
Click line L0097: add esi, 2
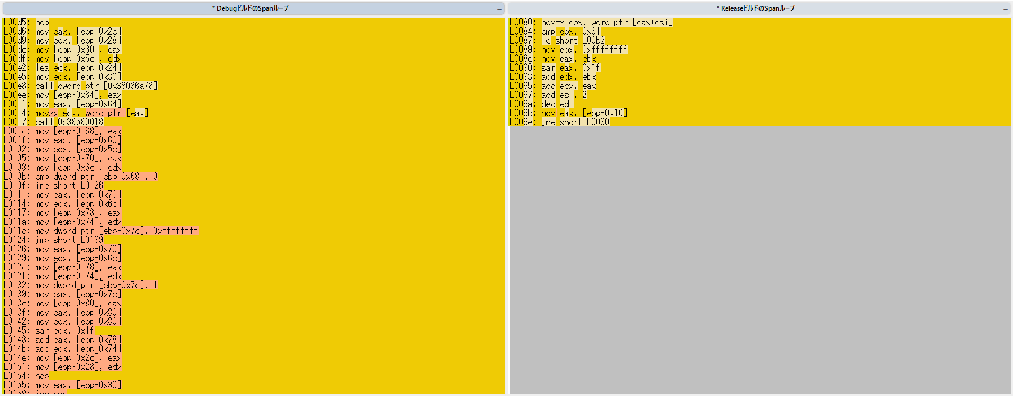coord(548,95)
